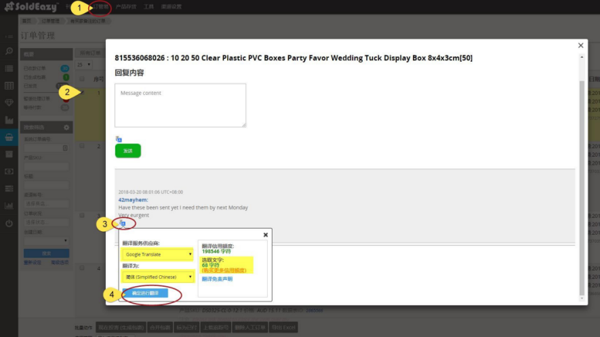Click the 删除人工订单 bulk button

click(250, 328)
